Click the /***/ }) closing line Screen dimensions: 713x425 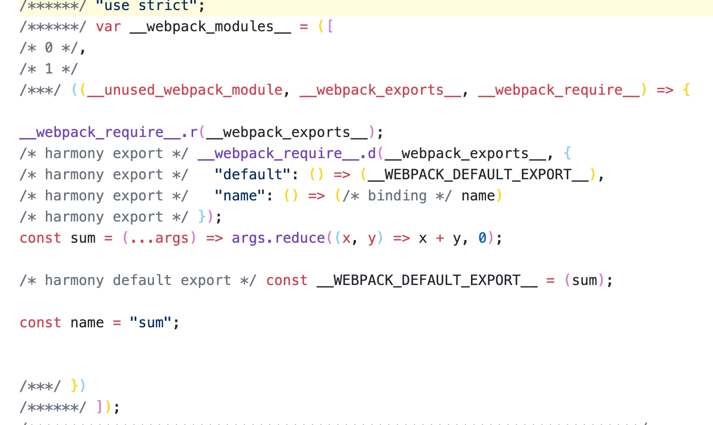(53, 386)
